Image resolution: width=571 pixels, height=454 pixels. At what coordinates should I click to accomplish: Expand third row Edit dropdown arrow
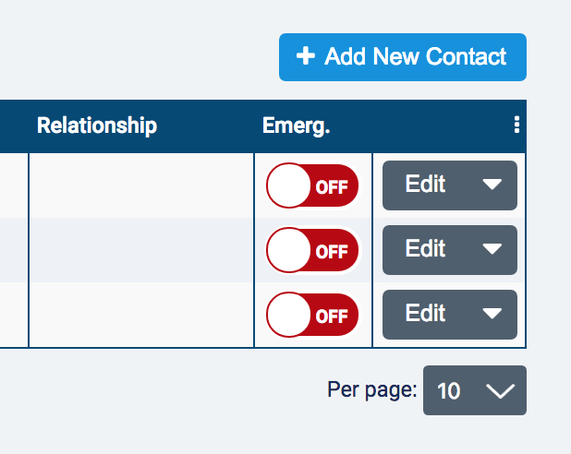(x=492, y=314)
